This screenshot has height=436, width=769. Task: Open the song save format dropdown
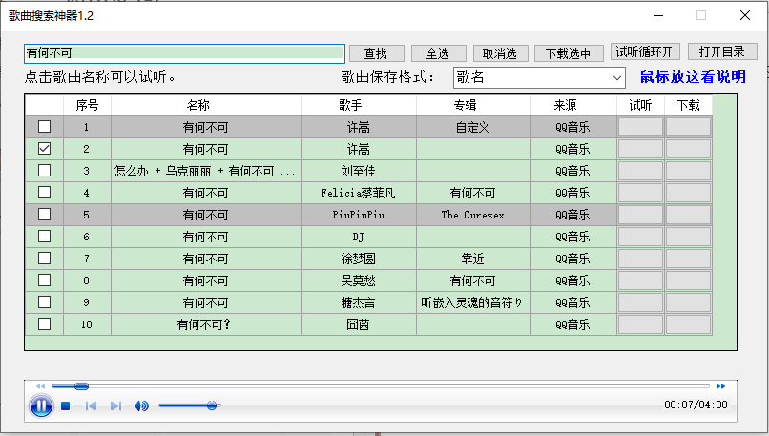pyautogui.click(x=539, y=77)
